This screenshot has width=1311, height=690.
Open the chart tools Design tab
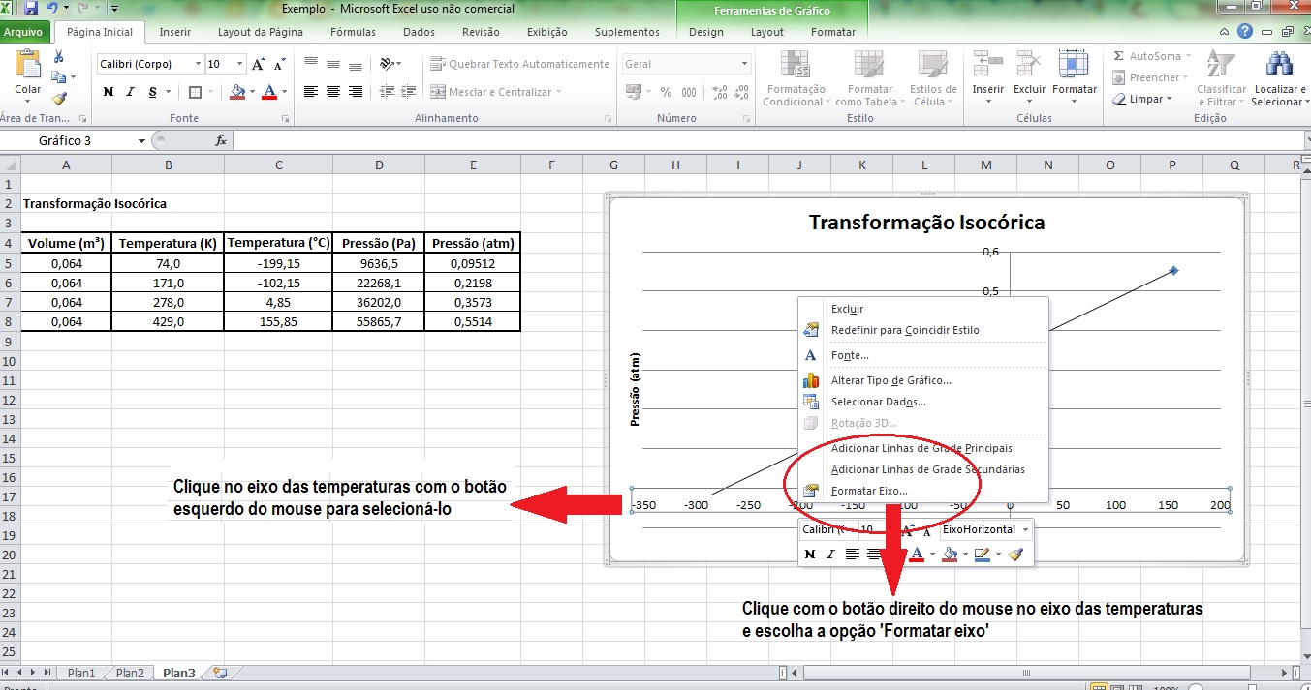[x=706, y=32]
